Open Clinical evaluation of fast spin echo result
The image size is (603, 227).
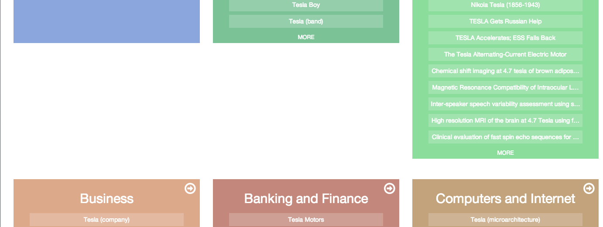point(505,137)
